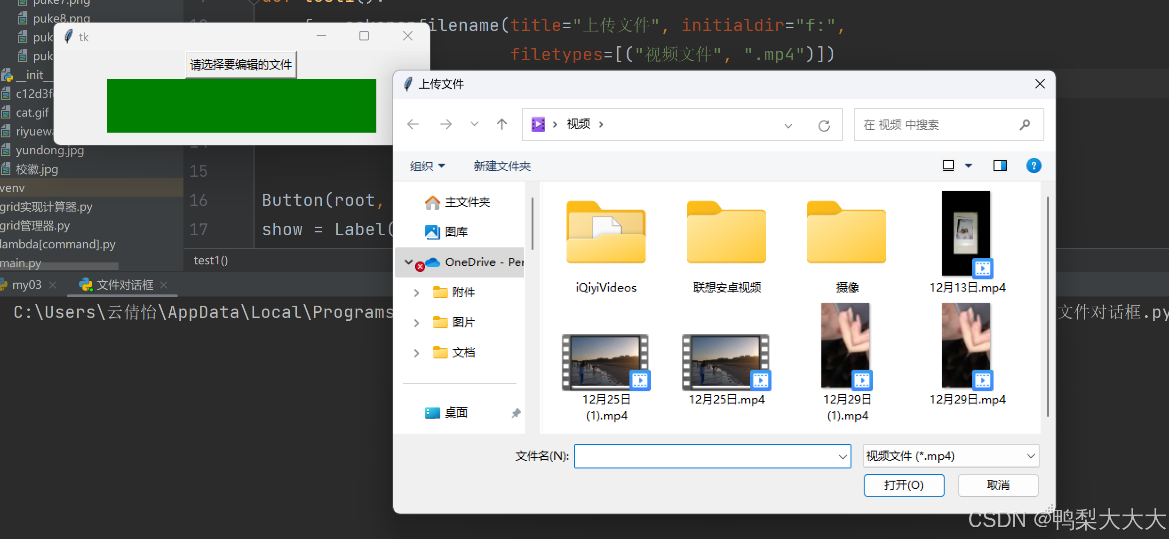Expand the 附件 folder in the sidebar

[x=416, y=293]
